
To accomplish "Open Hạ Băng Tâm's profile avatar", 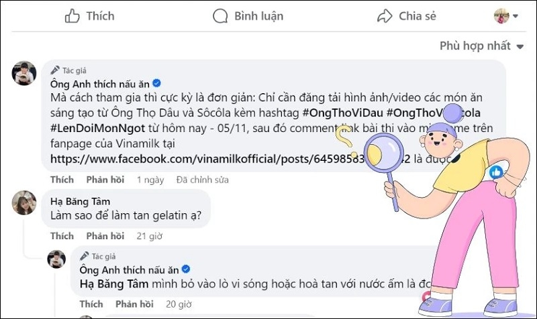I will tap(24, 202).
